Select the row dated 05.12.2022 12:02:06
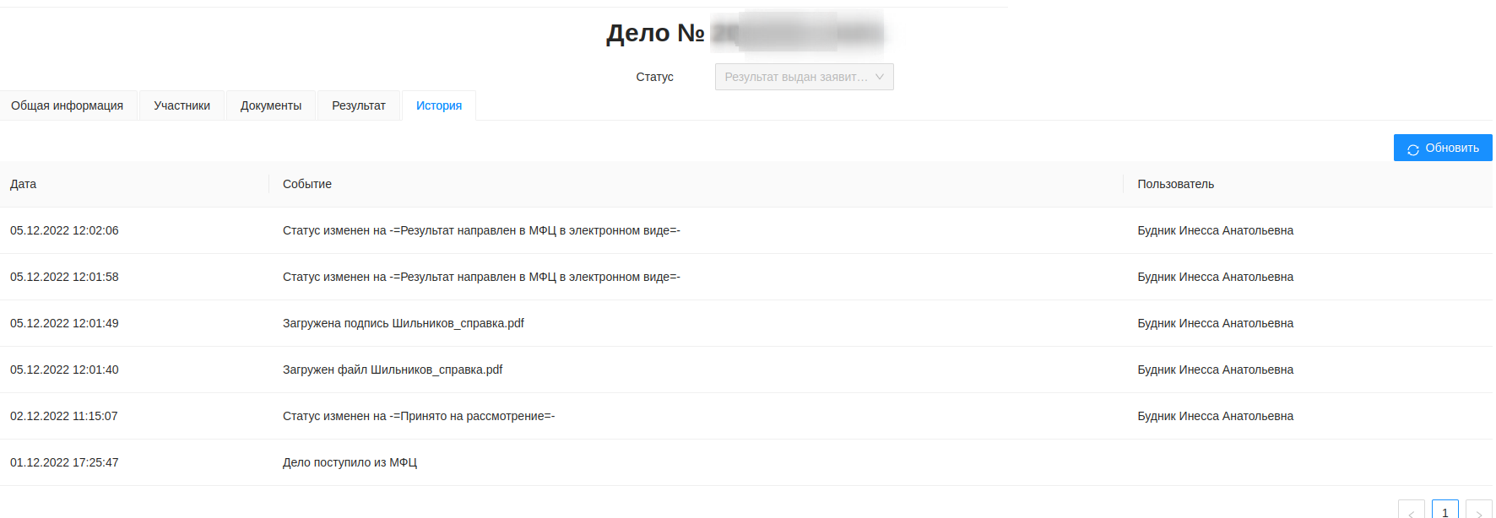Screen dimensions: 1496x518 coord(64,230)
